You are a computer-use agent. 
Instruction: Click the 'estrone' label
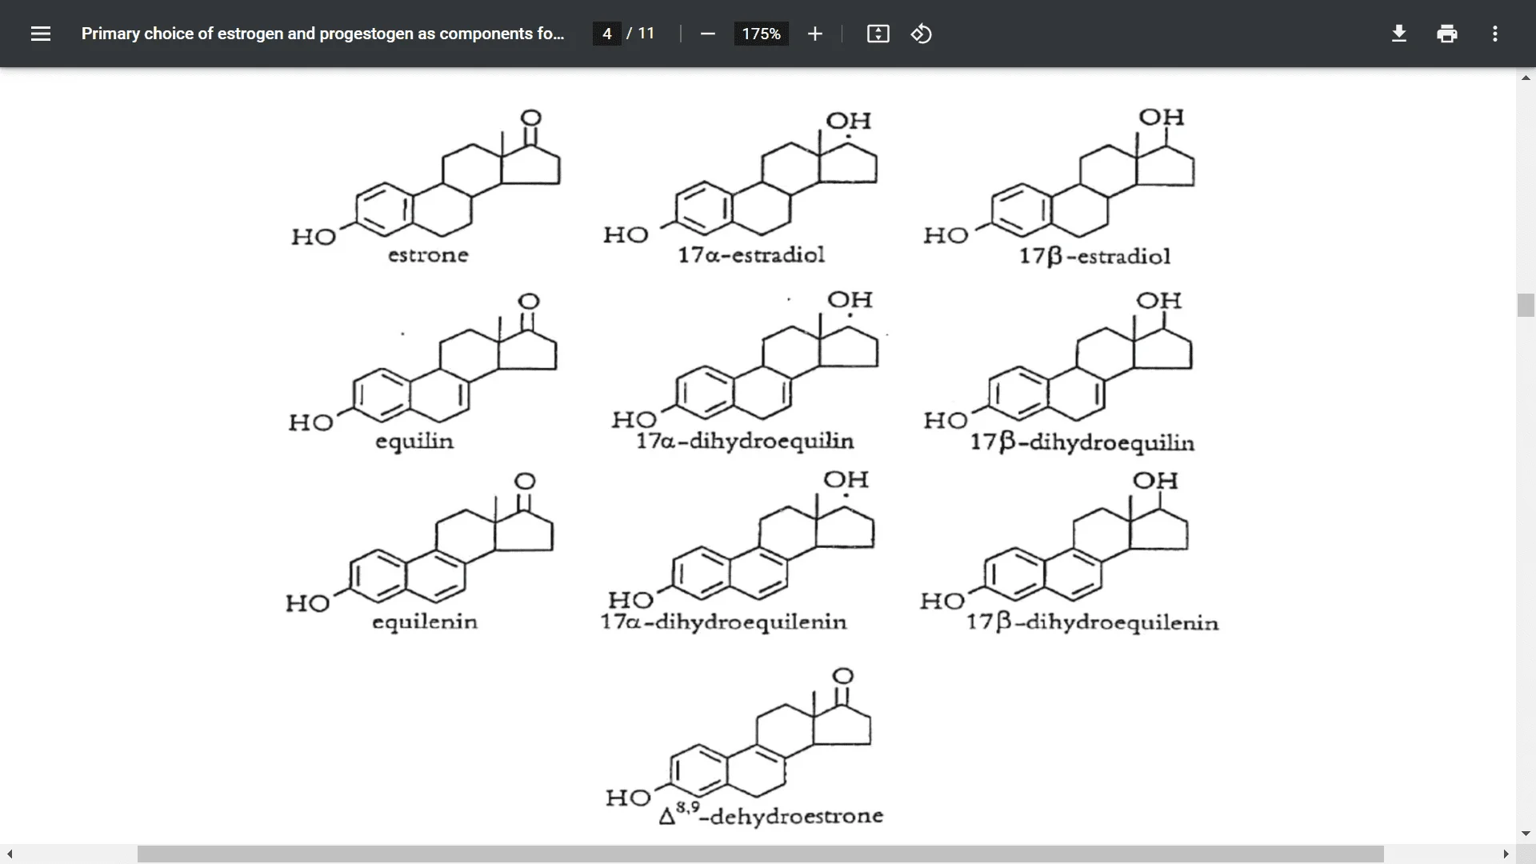pyautogui.click(x=428, y=255)
